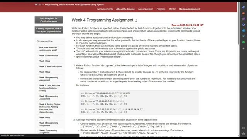Screen dimensions: 247x139
Task: Click the NPTEL breadcrumb link
Action: click(38, 5)
